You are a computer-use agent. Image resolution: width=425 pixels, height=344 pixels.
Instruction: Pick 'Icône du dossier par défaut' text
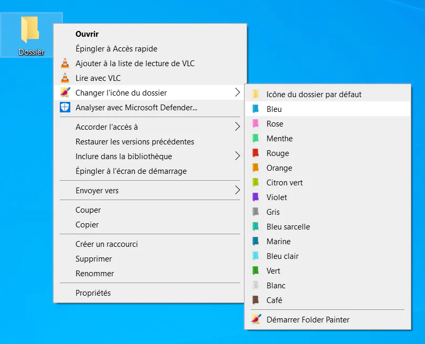pos(314,95)
